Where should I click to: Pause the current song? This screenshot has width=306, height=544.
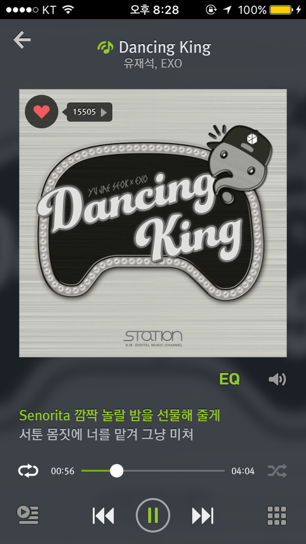[x=153, y=515]
